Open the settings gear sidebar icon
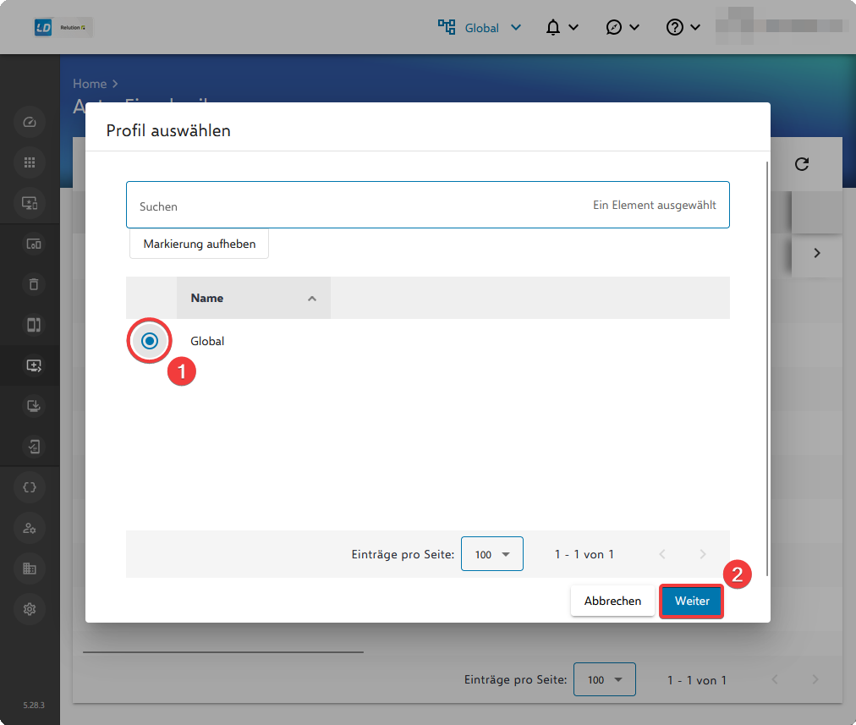Screen dimensions: 856x725 pyautogui.click(x=30, y=609)
